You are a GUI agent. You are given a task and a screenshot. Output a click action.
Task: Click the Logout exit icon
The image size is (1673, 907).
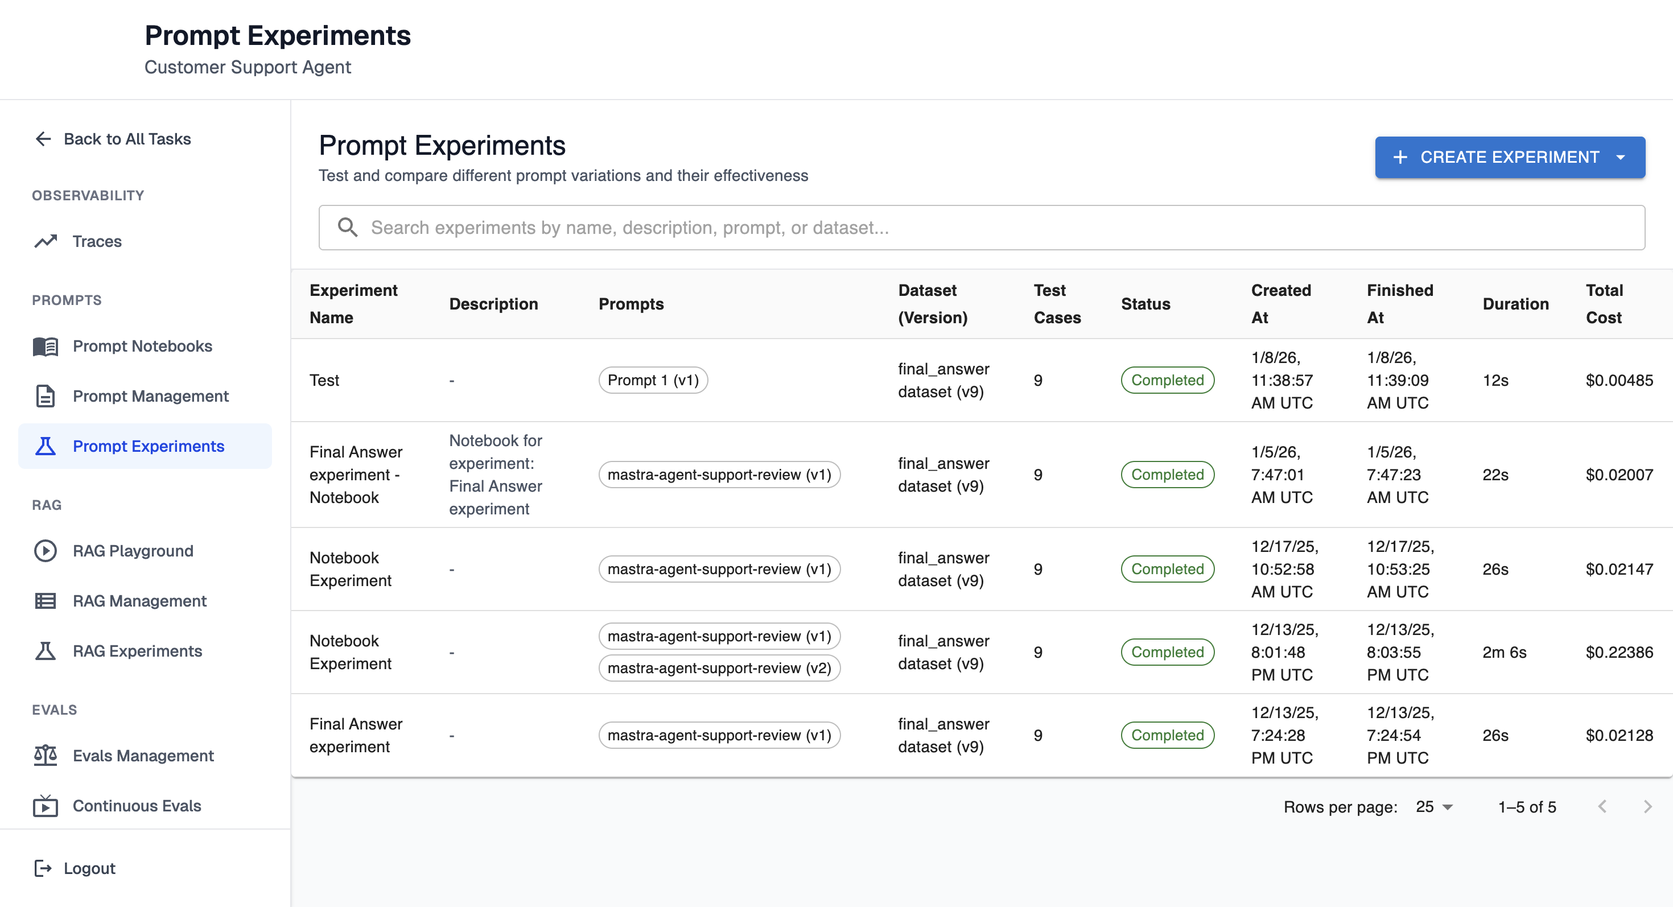point(43,869)
